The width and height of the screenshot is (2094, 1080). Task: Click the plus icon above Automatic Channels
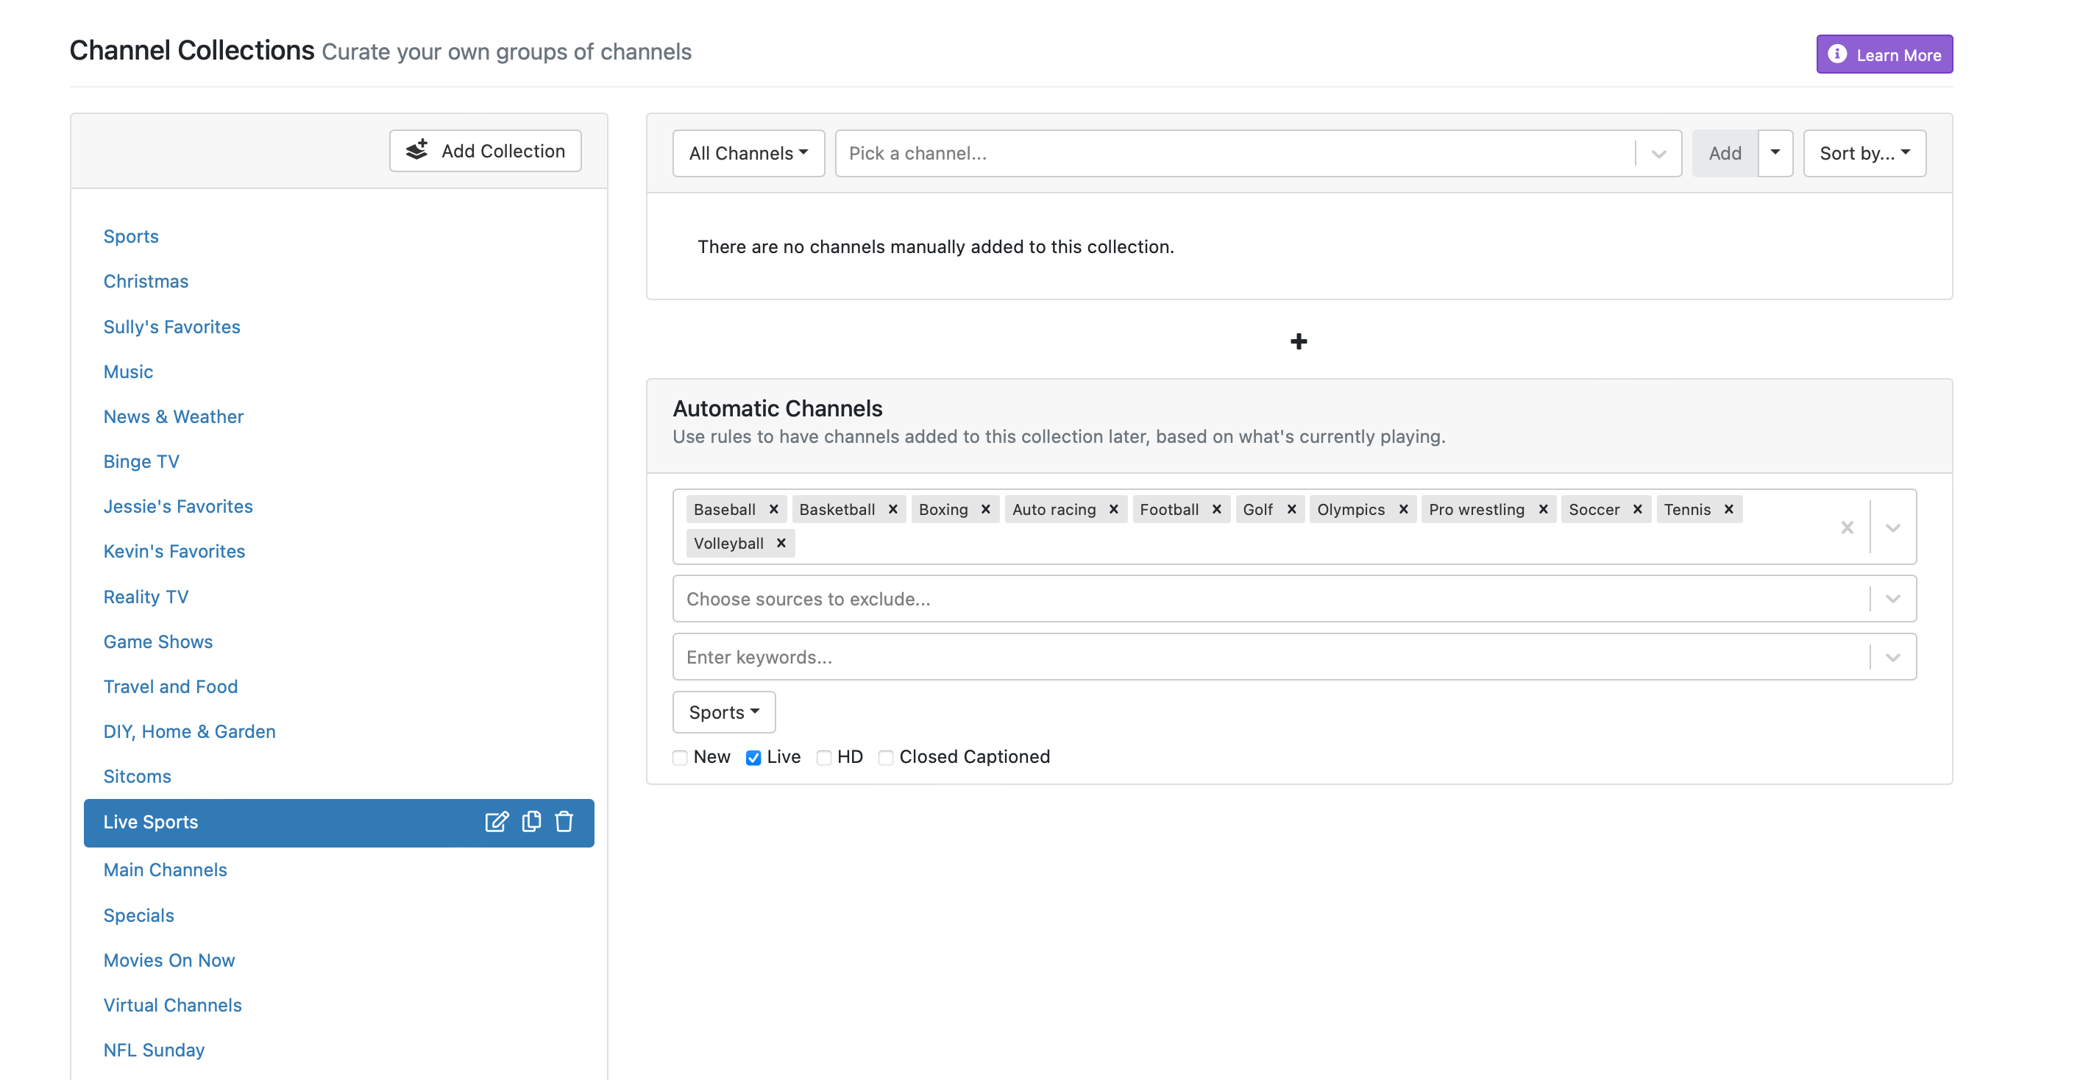click(1298, 341)
